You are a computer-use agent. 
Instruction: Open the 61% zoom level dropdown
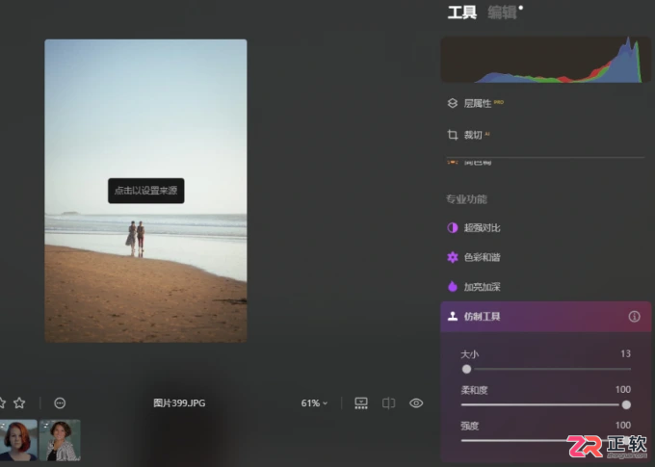tap(314, 403)
